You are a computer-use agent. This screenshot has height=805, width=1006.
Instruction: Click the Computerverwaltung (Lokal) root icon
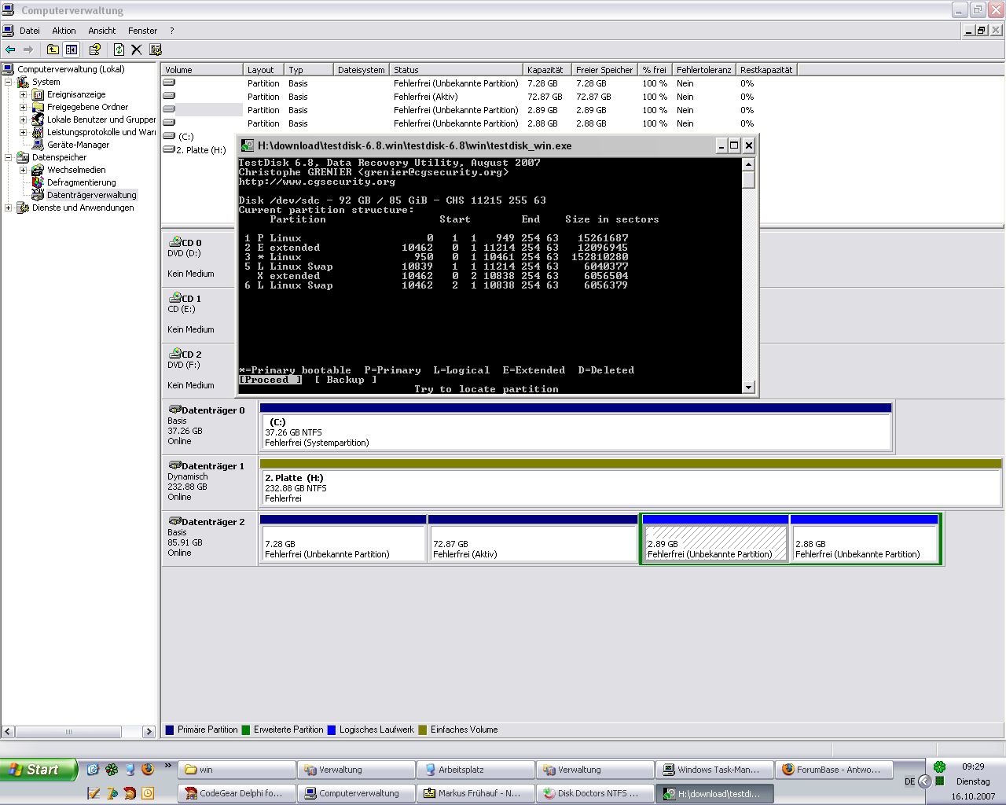(x=9, y=69)
